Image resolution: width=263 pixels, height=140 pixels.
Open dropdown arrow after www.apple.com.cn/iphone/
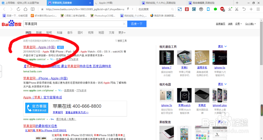(56, 91)
